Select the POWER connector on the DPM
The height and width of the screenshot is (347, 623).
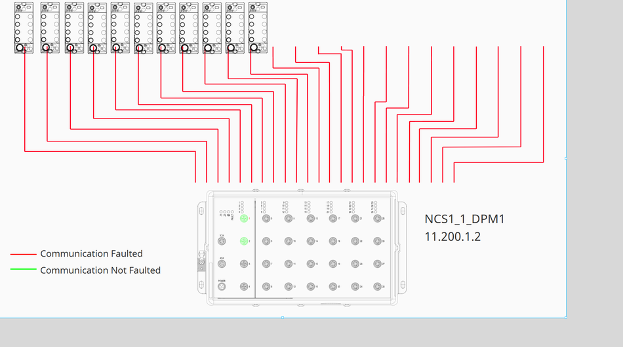222,287
